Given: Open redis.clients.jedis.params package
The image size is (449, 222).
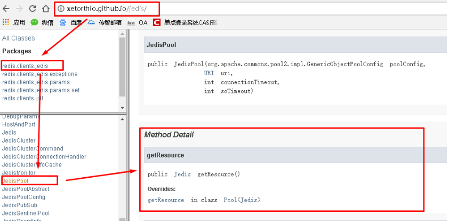Looking at the screenshot, I should pyautogui.click(x=36, y=82).
